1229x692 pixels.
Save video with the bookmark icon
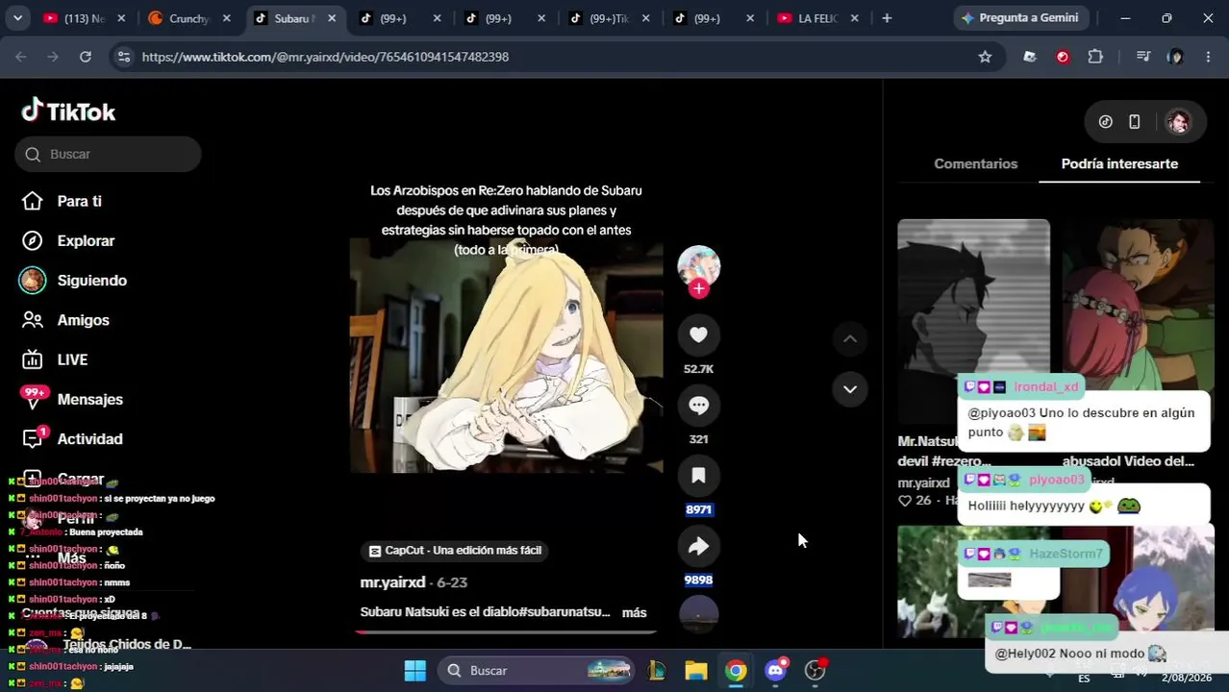[x=698, y=476]
